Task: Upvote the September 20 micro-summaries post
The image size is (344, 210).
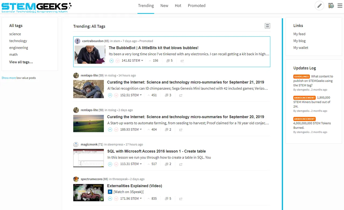Action: pyautogui.click(x=110, y=130)
